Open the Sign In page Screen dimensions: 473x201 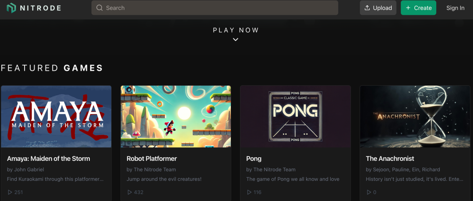[455, 8]
